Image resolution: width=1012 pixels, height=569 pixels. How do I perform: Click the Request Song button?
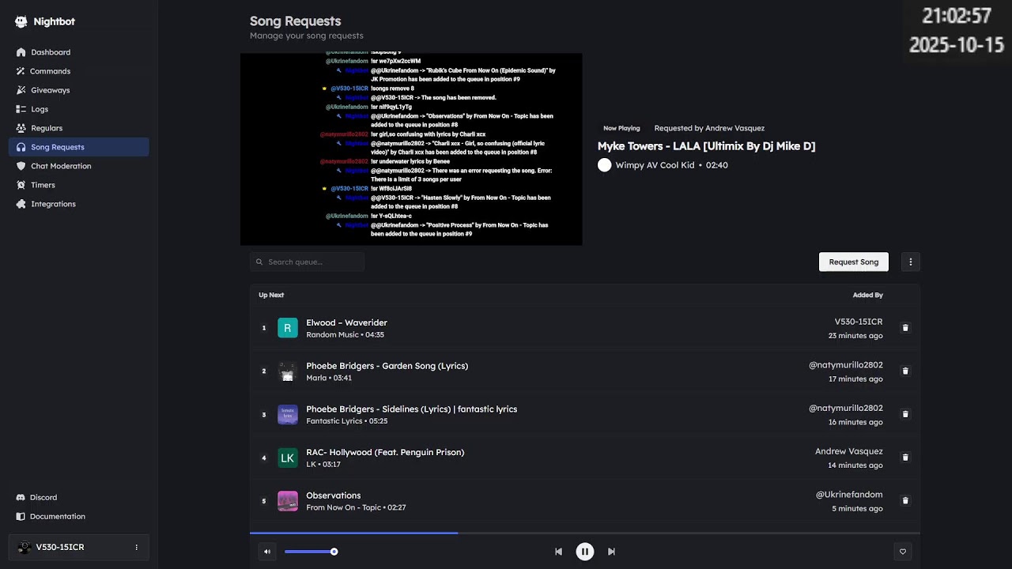(854, 262)
